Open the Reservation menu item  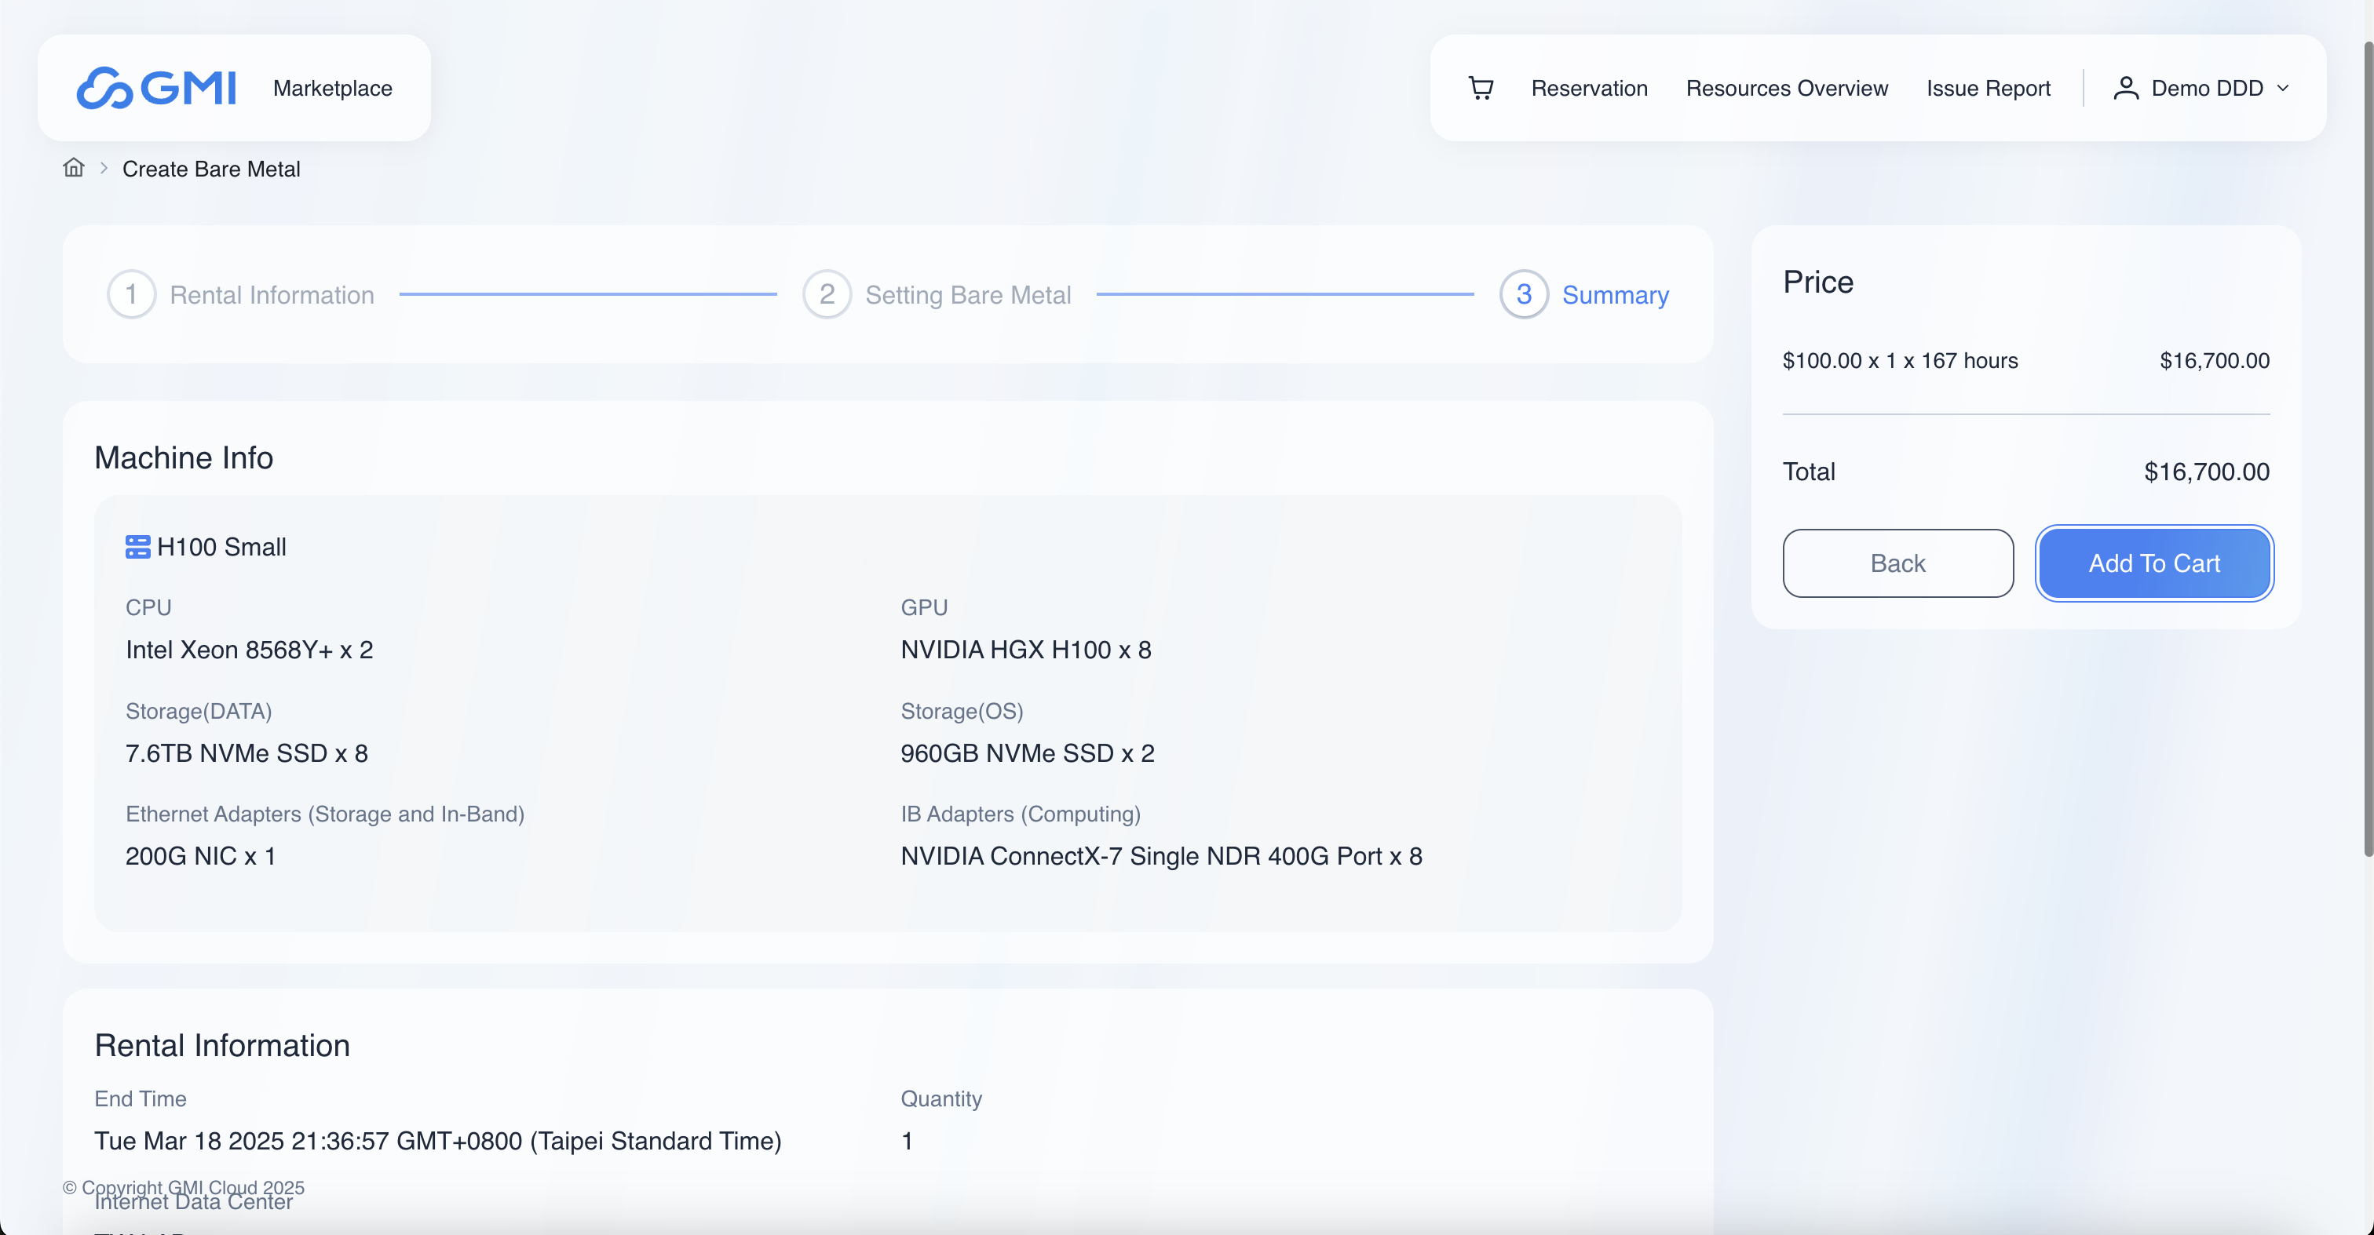(x=1589, y=89)
